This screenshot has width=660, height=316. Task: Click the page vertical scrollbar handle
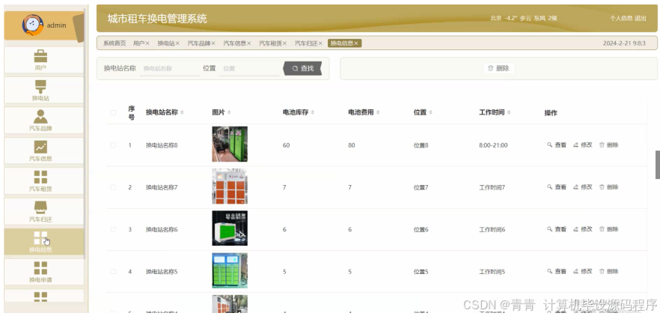click(x=658, y=165)
